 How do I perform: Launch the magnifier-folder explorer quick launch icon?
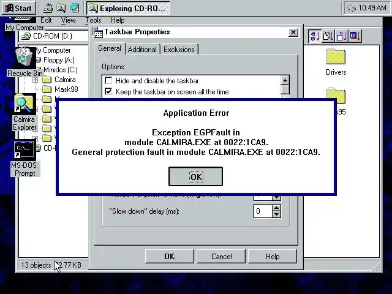(61, 8)
